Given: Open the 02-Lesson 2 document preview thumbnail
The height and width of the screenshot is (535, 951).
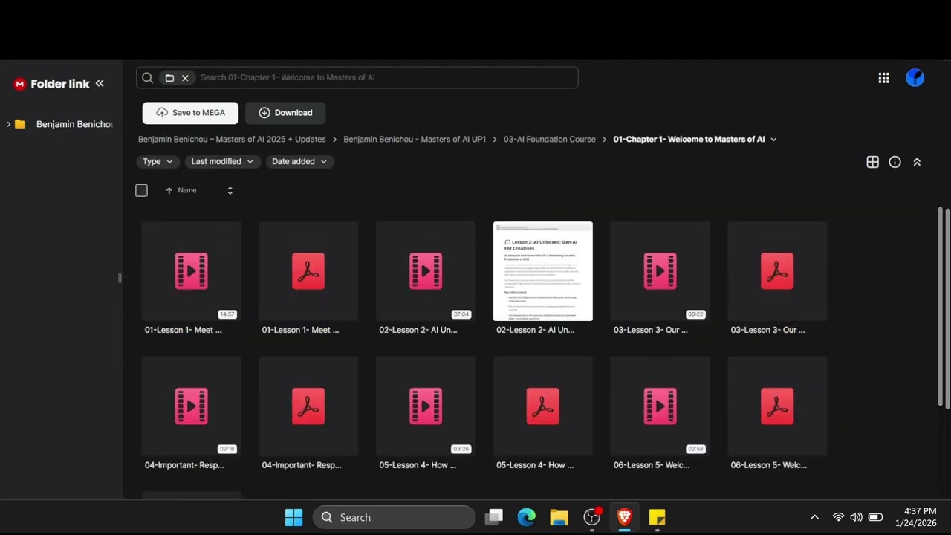Looking at the screenshot, I should point(543,271).
